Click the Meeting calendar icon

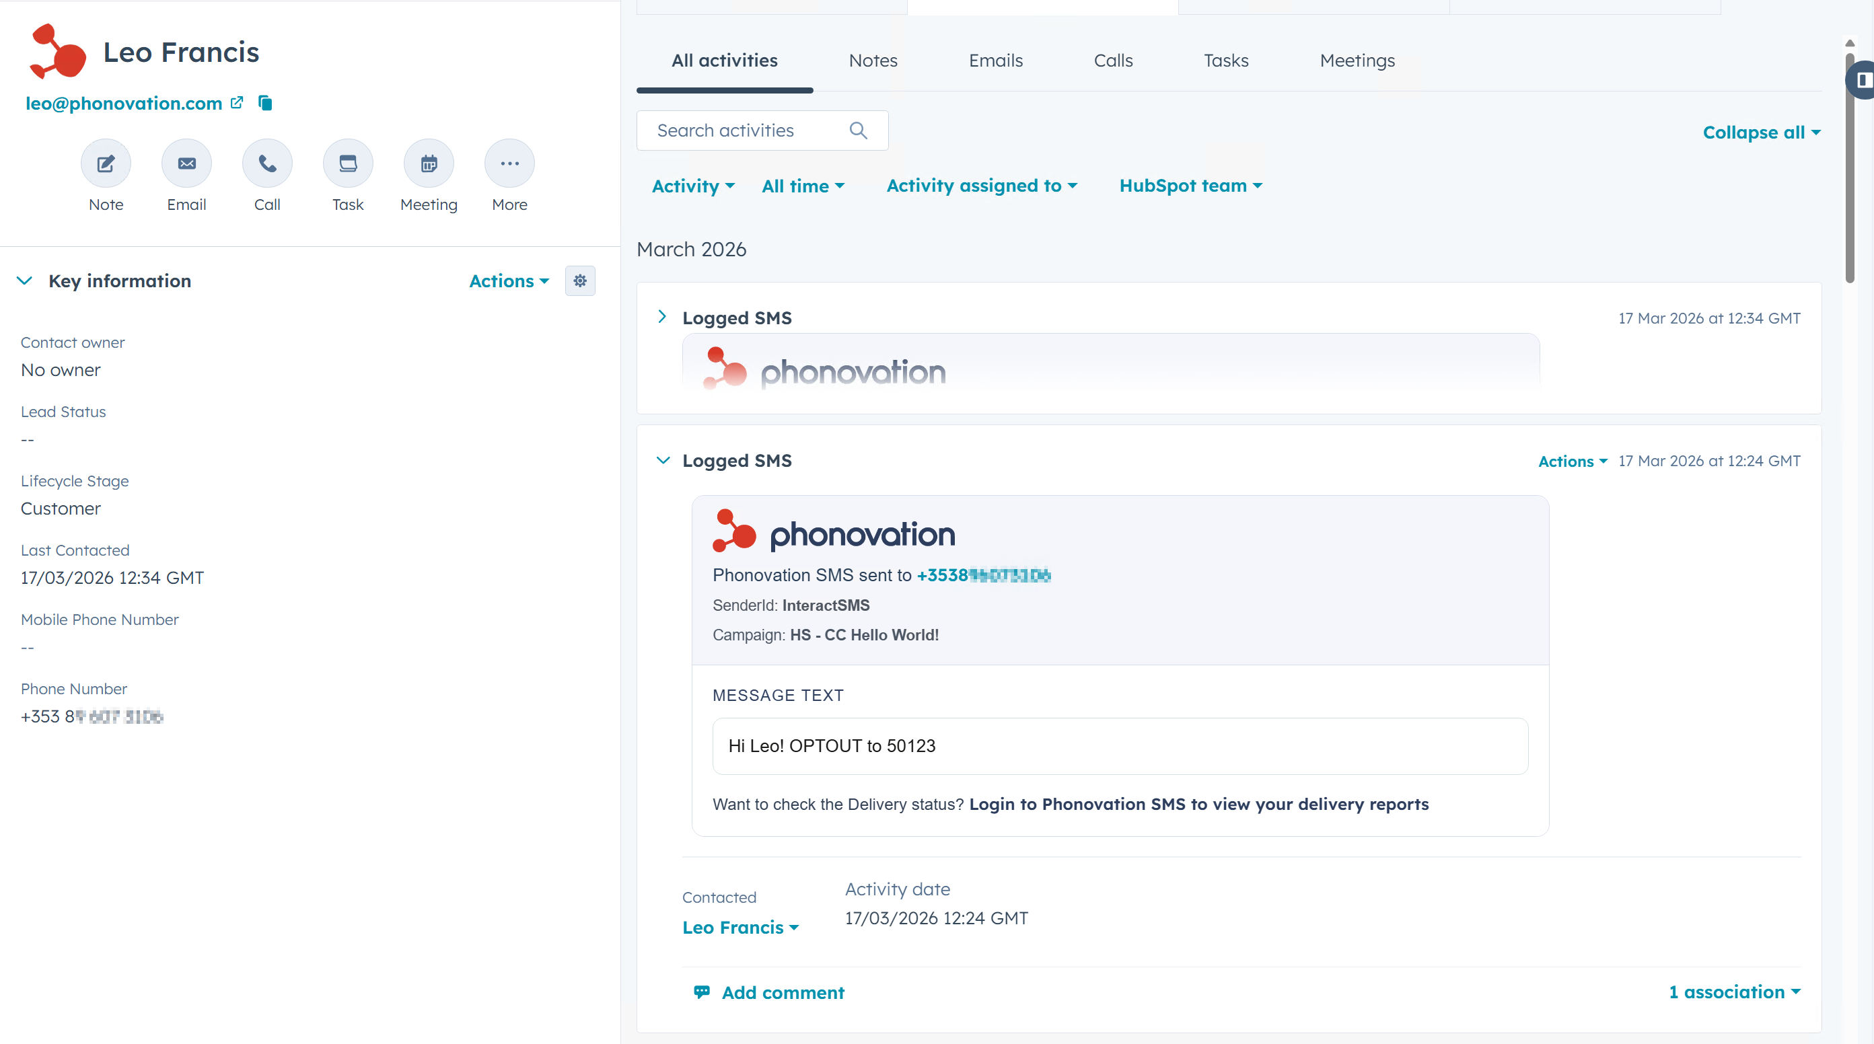click(x=429, y=163)
